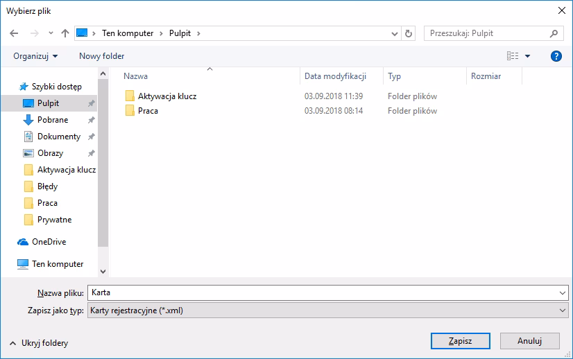
Task: Open the Organizuj menu
Action: [35, 56]
